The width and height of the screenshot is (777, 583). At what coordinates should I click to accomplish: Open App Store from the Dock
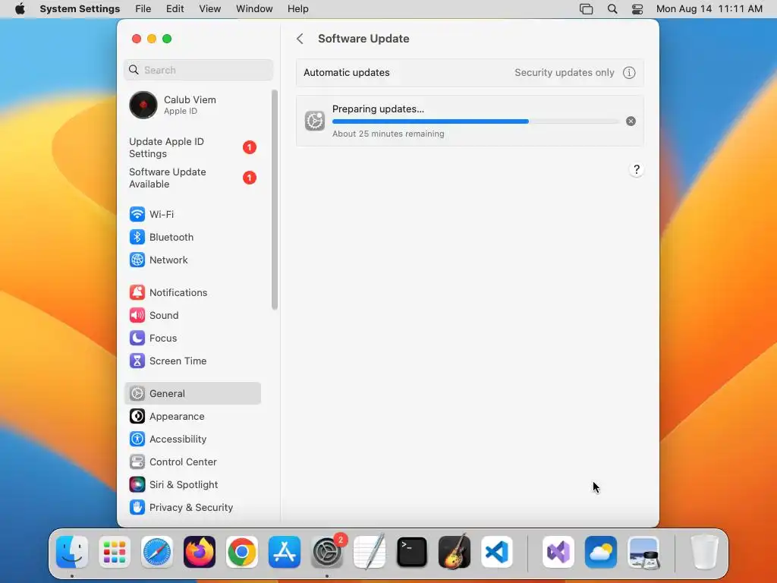[285, 552]
